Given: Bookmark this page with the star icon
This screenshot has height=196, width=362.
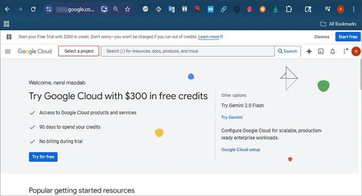Looking at the screenshot, I should [x=127, y=9].
